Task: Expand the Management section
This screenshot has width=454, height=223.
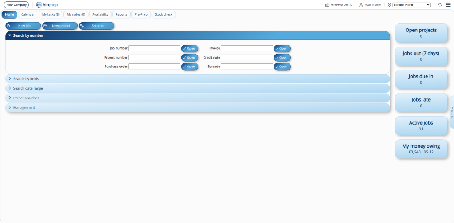Action: point(198,107)
